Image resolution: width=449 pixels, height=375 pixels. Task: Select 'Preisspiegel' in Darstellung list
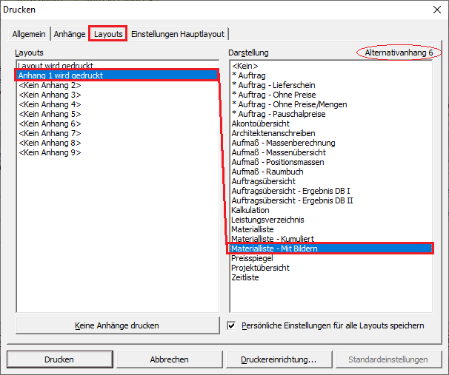pyautogui.click(x=252, y=258)
